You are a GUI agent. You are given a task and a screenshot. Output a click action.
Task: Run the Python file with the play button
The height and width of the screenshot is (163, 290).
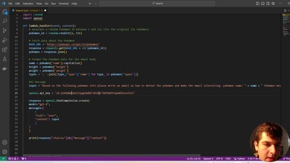click(285, 10)
